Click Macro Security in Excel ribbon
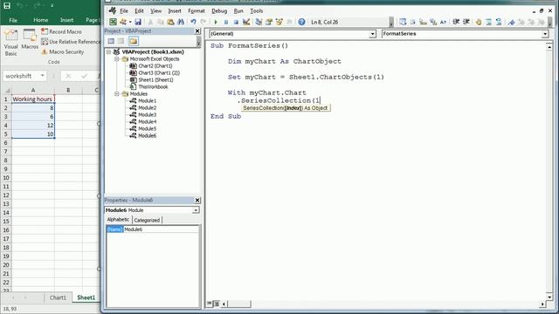This screenshot has height=314, width=559. coord(63,52)
